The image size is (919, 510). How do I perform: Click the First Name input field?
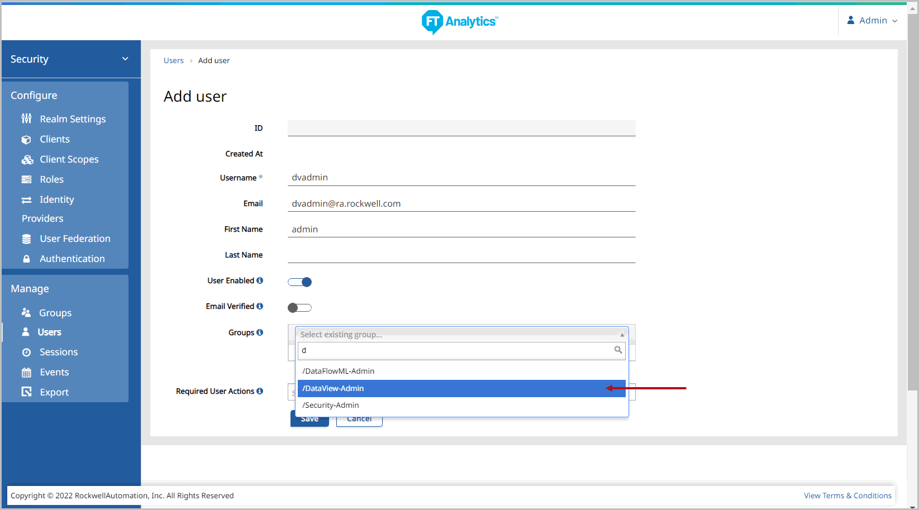pos(461,229)
